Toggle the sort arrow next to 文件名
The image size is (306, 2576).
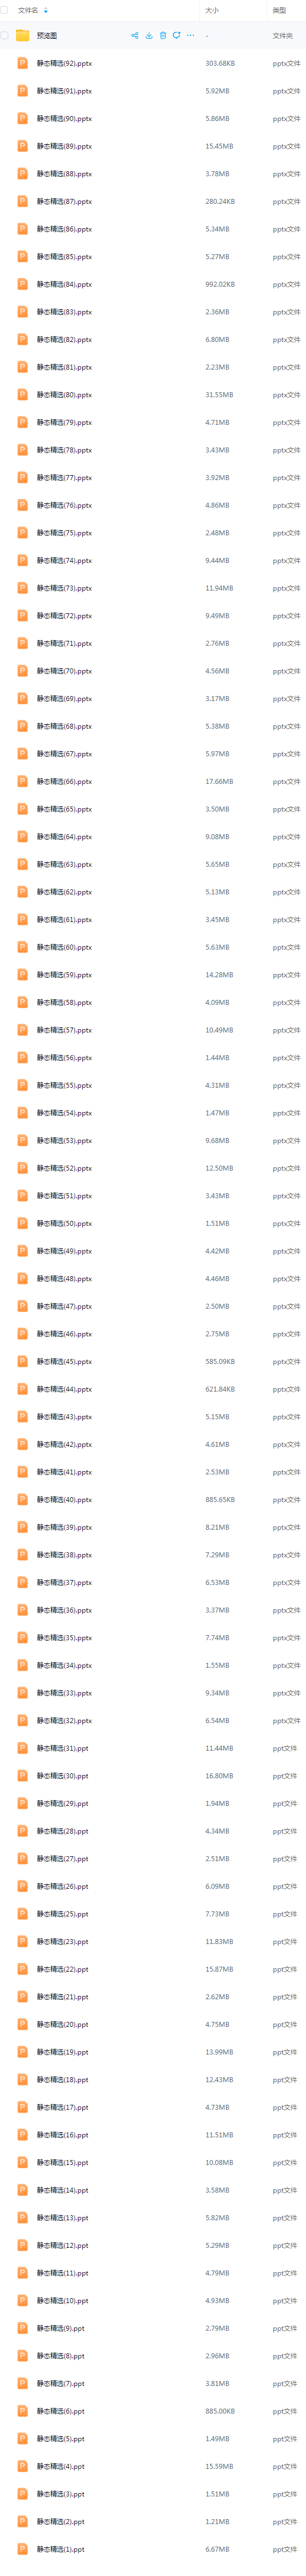coord(45,10)
